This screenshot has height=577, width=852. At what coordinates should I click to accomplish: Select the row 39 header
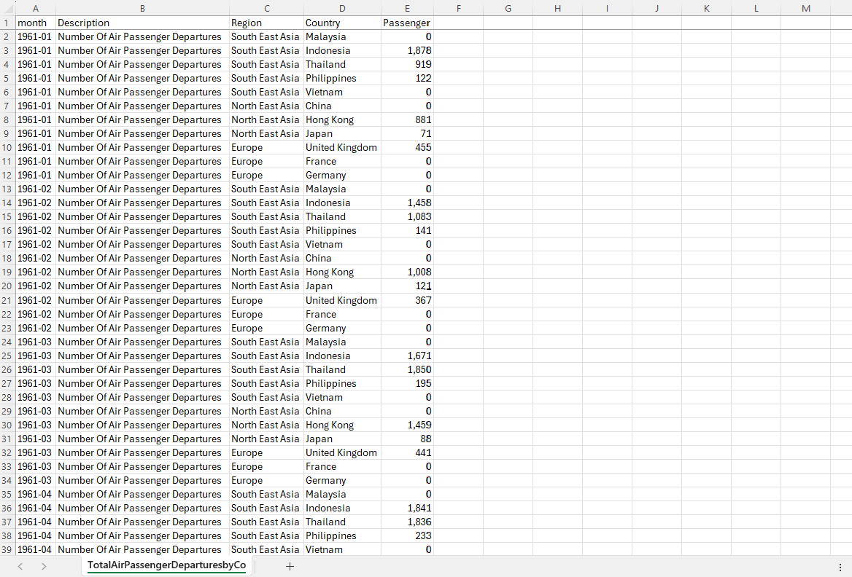(7, 550)
